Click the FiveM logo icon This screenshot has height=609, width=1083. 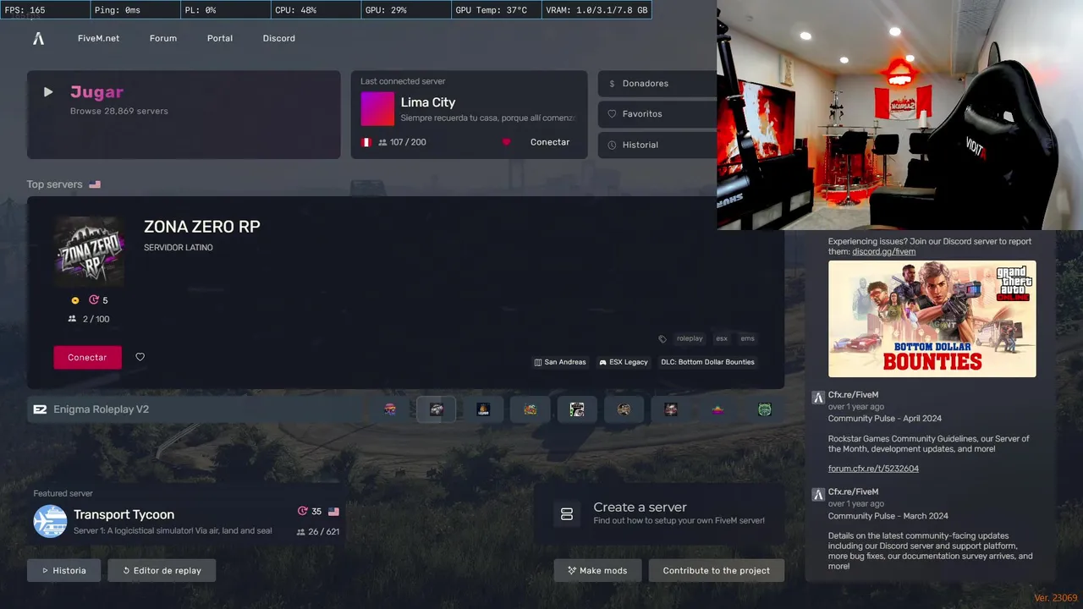pyautogui.click(x=38, y=38)
